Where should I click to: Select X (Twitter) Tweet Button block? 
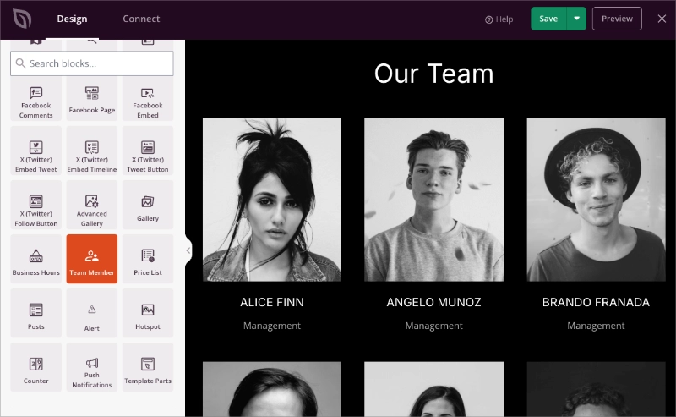(x=147, y=151)
